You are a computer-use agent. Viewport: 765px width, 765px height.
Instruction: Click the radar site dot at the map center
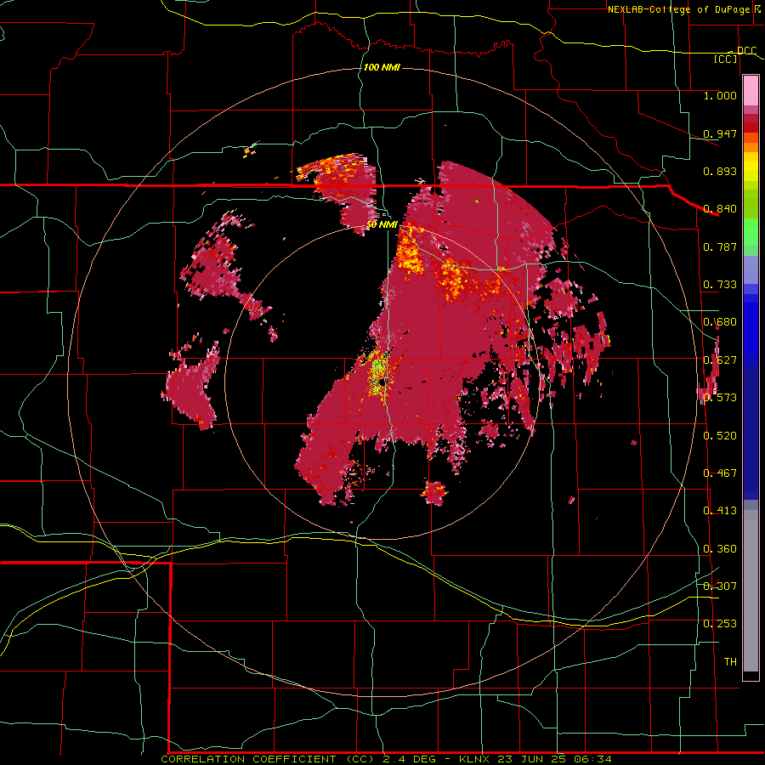(x=383, y=382)
